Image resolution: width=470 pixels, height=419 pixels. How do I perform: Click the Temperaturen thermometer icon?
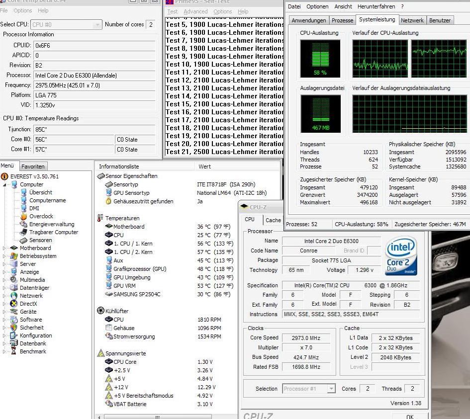[x=100, y=218]
